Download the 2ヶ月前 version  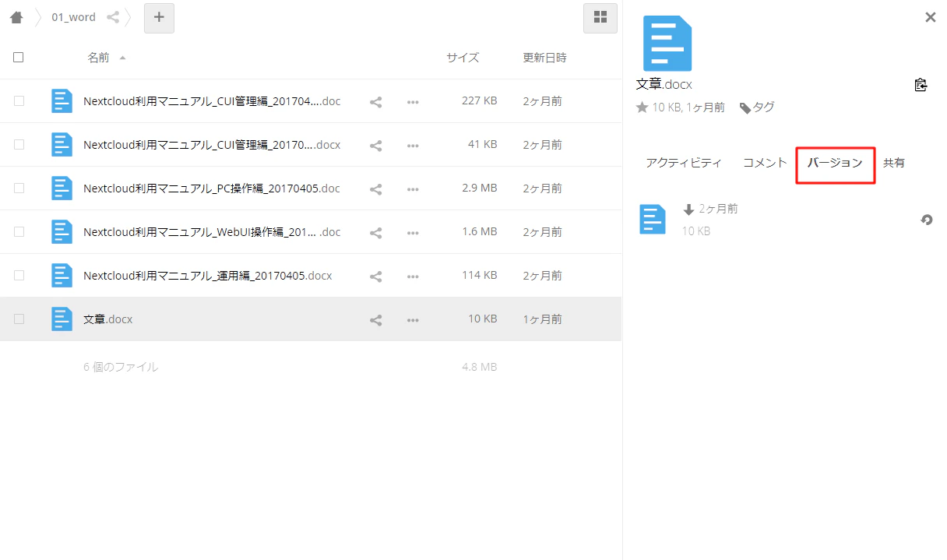[x=688, y=210]
